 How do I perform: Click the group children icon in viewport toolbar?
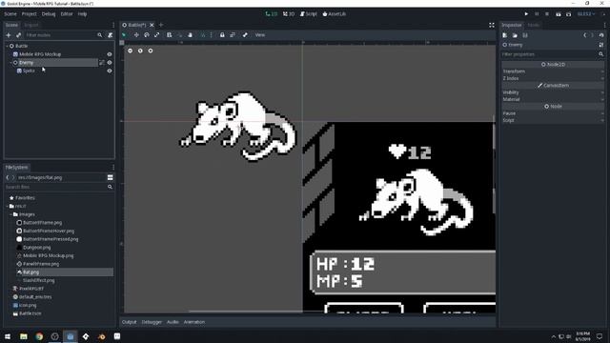(233, 35)
